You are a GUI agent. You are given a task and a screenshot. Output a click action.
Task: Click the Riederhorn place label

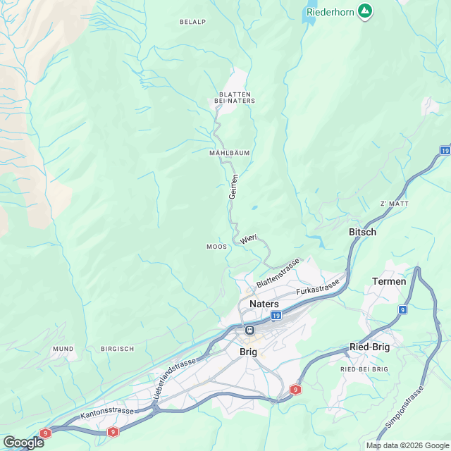point(330,12)
